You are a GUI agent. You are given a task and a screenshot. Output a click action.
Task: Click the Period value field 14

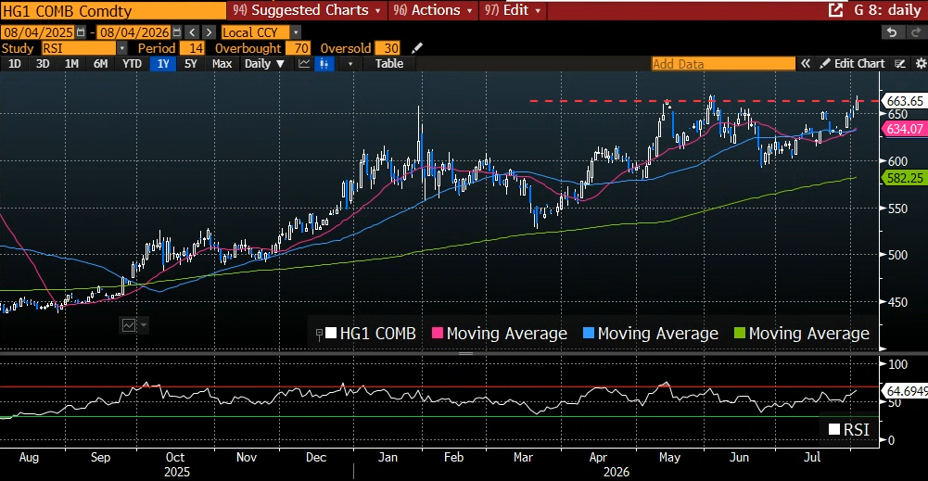click(x=192, y=48)
